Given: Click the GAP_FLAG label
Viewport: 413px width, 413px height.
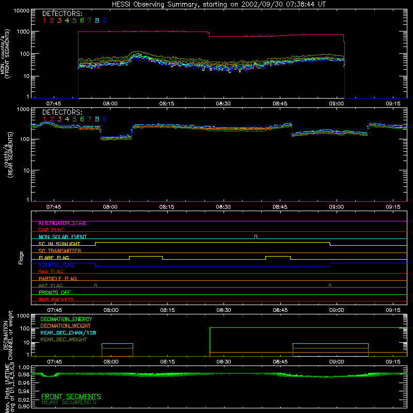Looking at the screenshot, I should click(51, 230).
